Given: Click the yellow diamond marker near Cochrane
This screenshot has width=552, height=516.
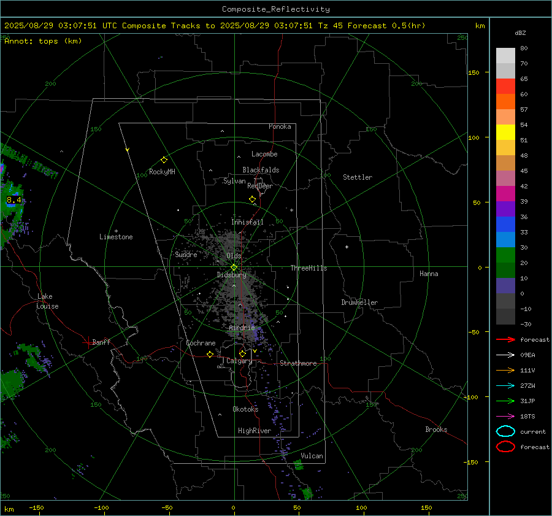Looking at the screenshot, I should point(210,355).
